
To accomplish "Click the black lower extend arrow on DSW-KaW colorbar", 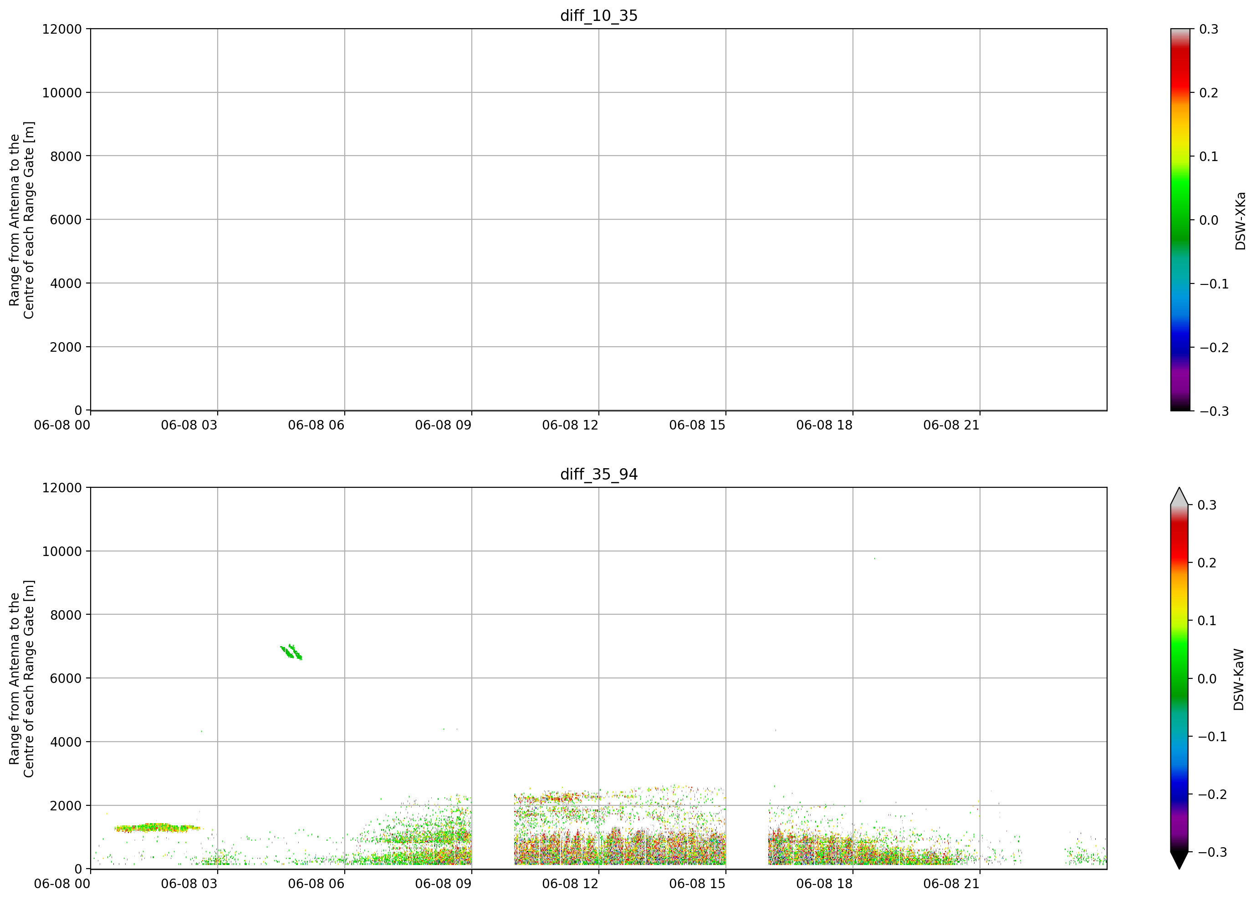I will [1179, 860].
